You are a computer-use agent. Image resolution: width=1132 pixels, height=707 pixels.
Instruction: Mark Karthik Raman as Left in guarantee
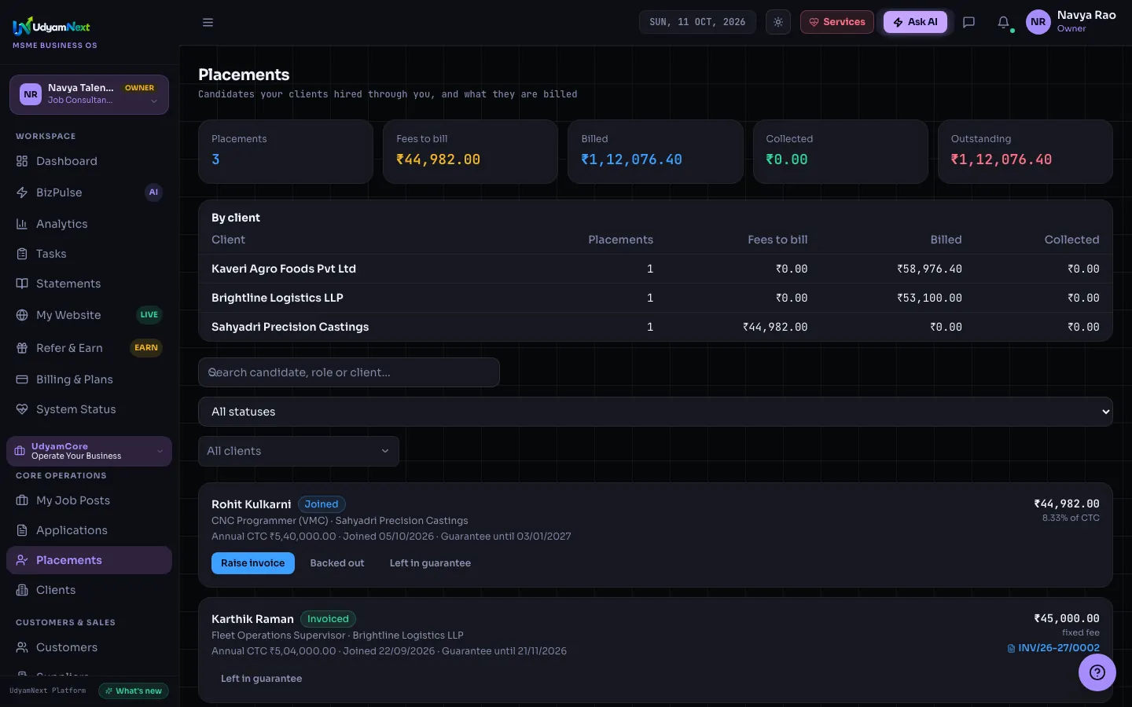[261, 679]
